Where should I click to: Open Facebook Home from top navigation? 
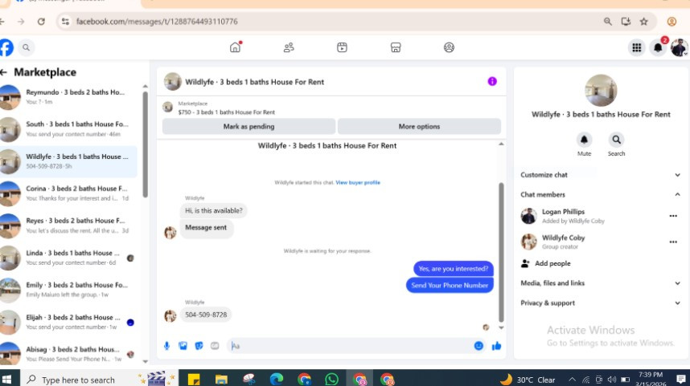tap(236, 47)
